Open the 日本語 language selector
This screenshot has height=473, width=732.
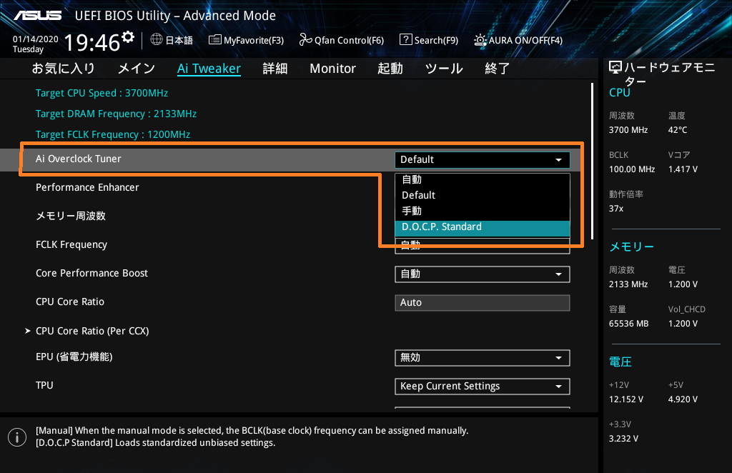172,40
